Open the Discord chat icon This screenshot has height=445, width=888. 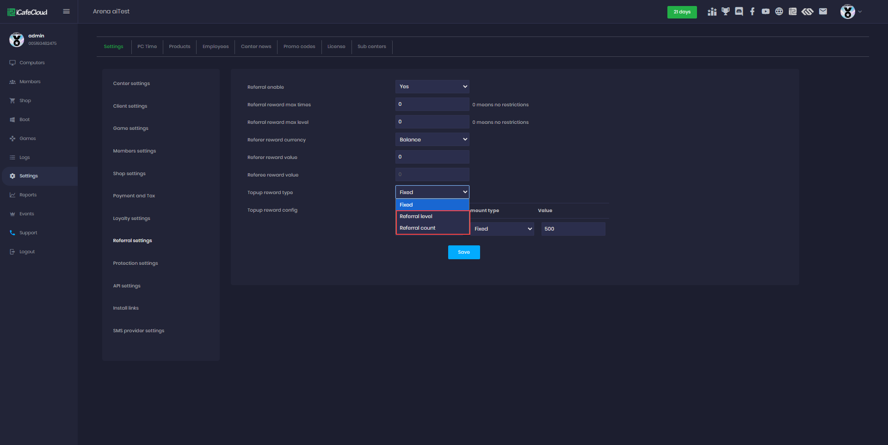click(x=739, y=12)
